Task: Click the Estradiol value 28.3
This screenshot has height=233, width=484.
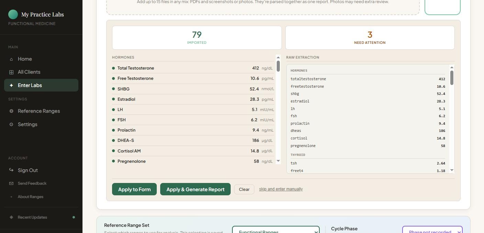Action: coord(254,99)
